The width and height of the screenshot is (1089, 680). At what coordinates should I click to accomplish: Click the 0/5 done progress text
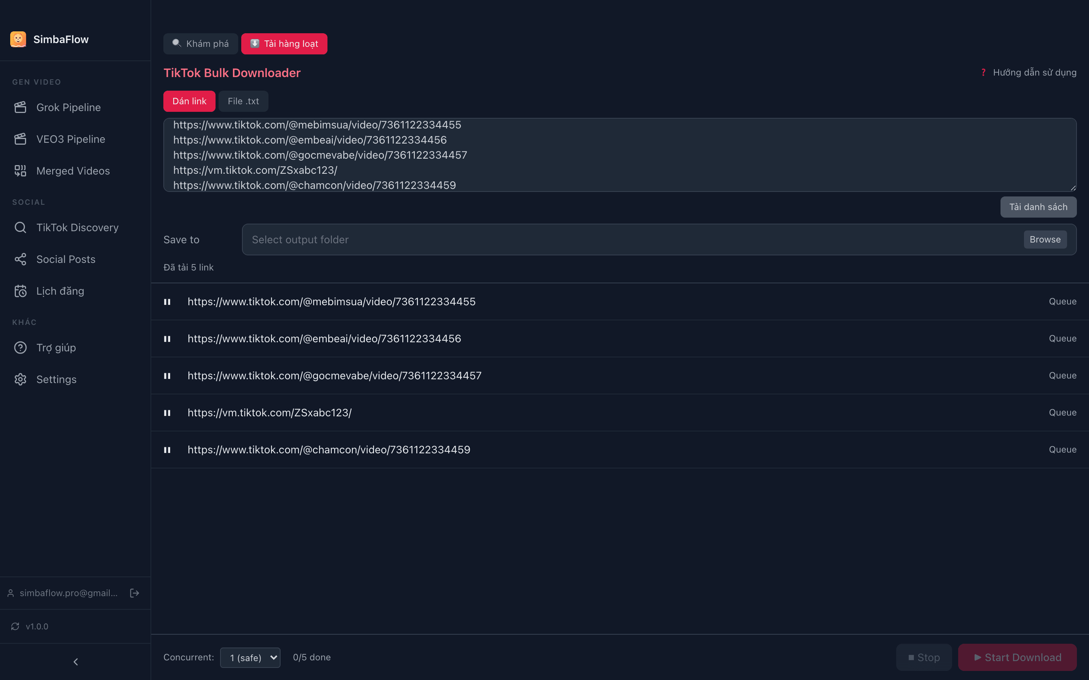312,657
